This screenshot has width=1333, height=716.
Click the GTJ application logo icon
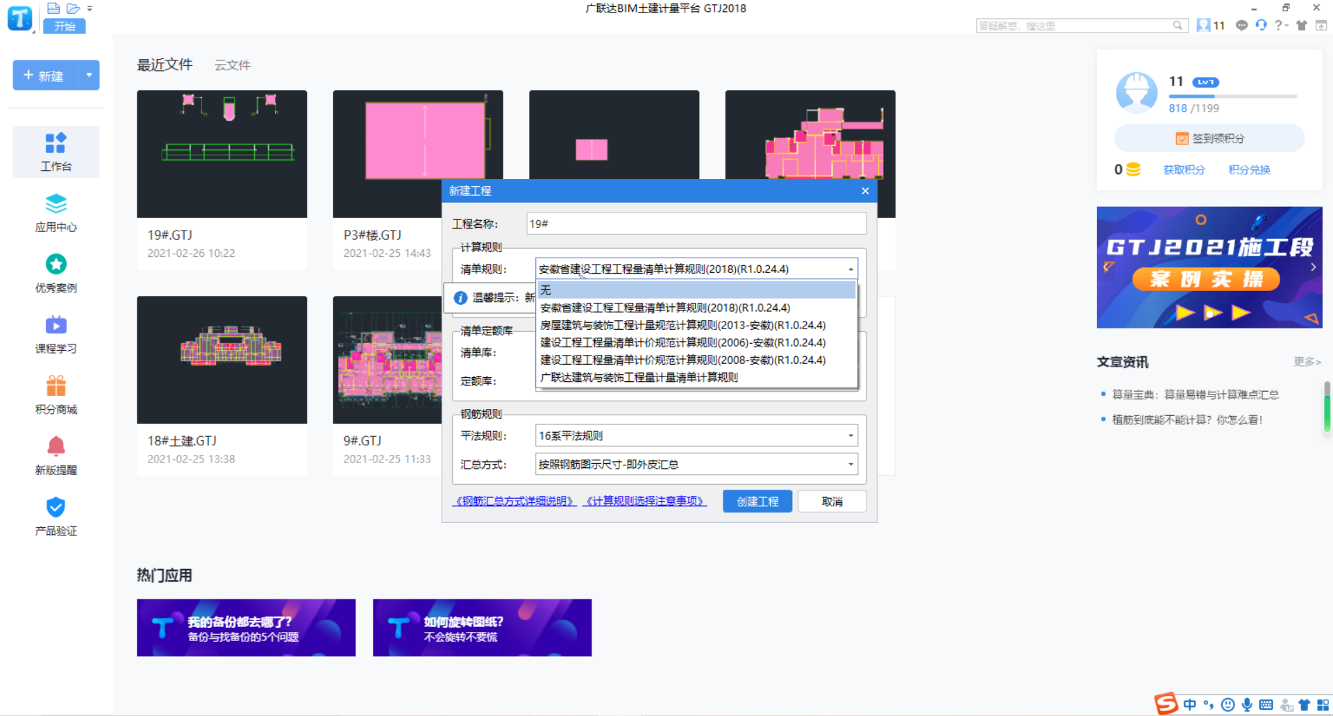click(x=20, y=19)
